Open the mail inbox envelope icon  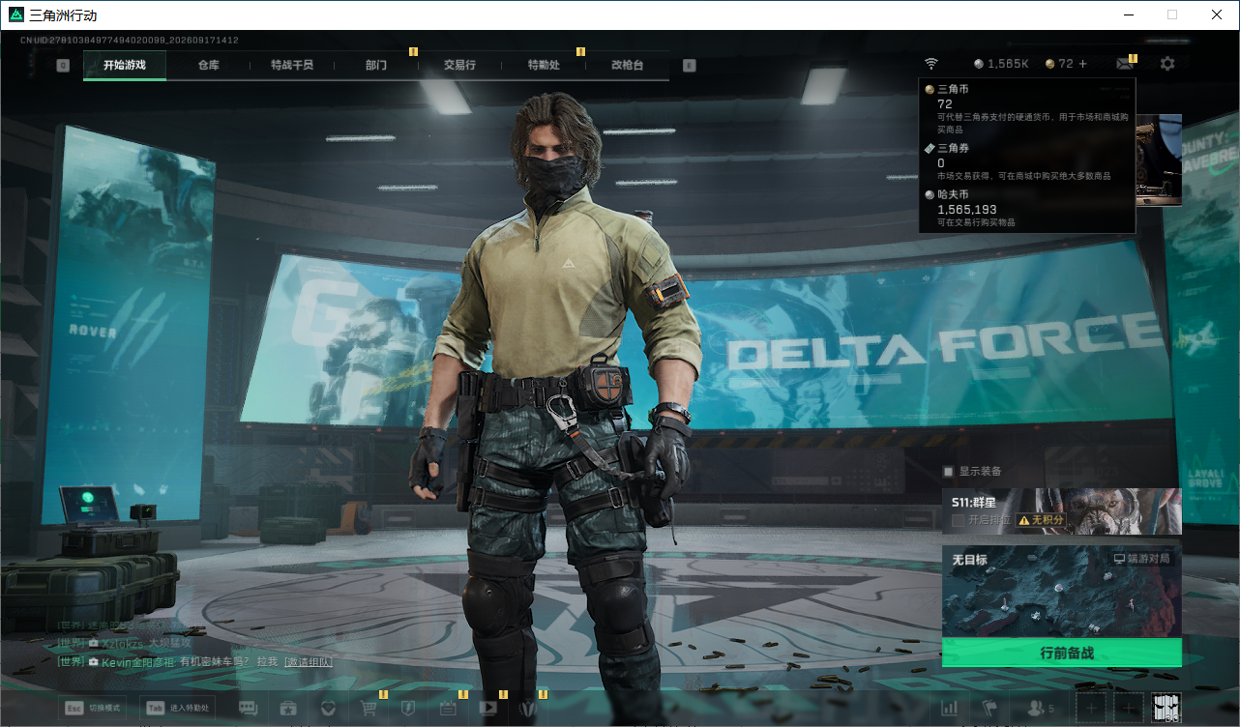point(1124,64)
